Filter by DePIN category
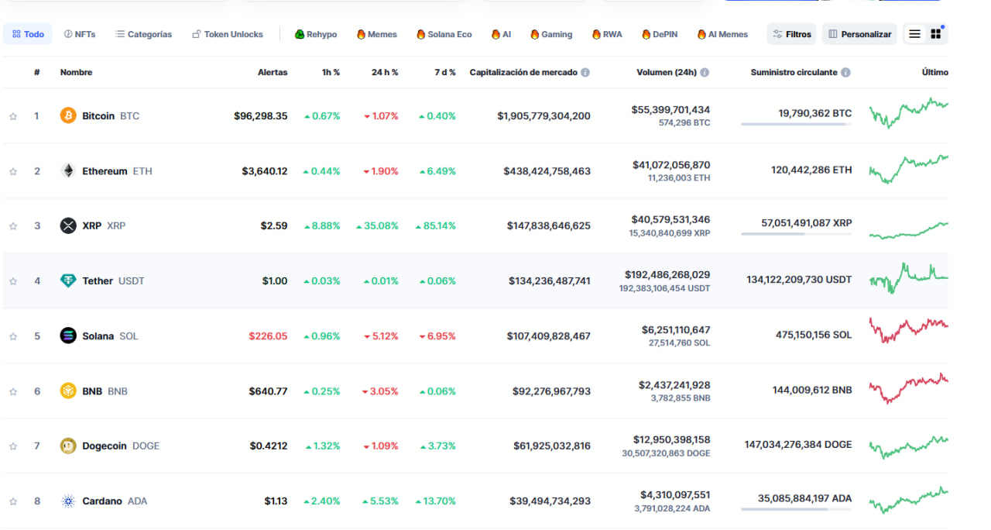Viewport: 991px width, 530px height. 660,34
